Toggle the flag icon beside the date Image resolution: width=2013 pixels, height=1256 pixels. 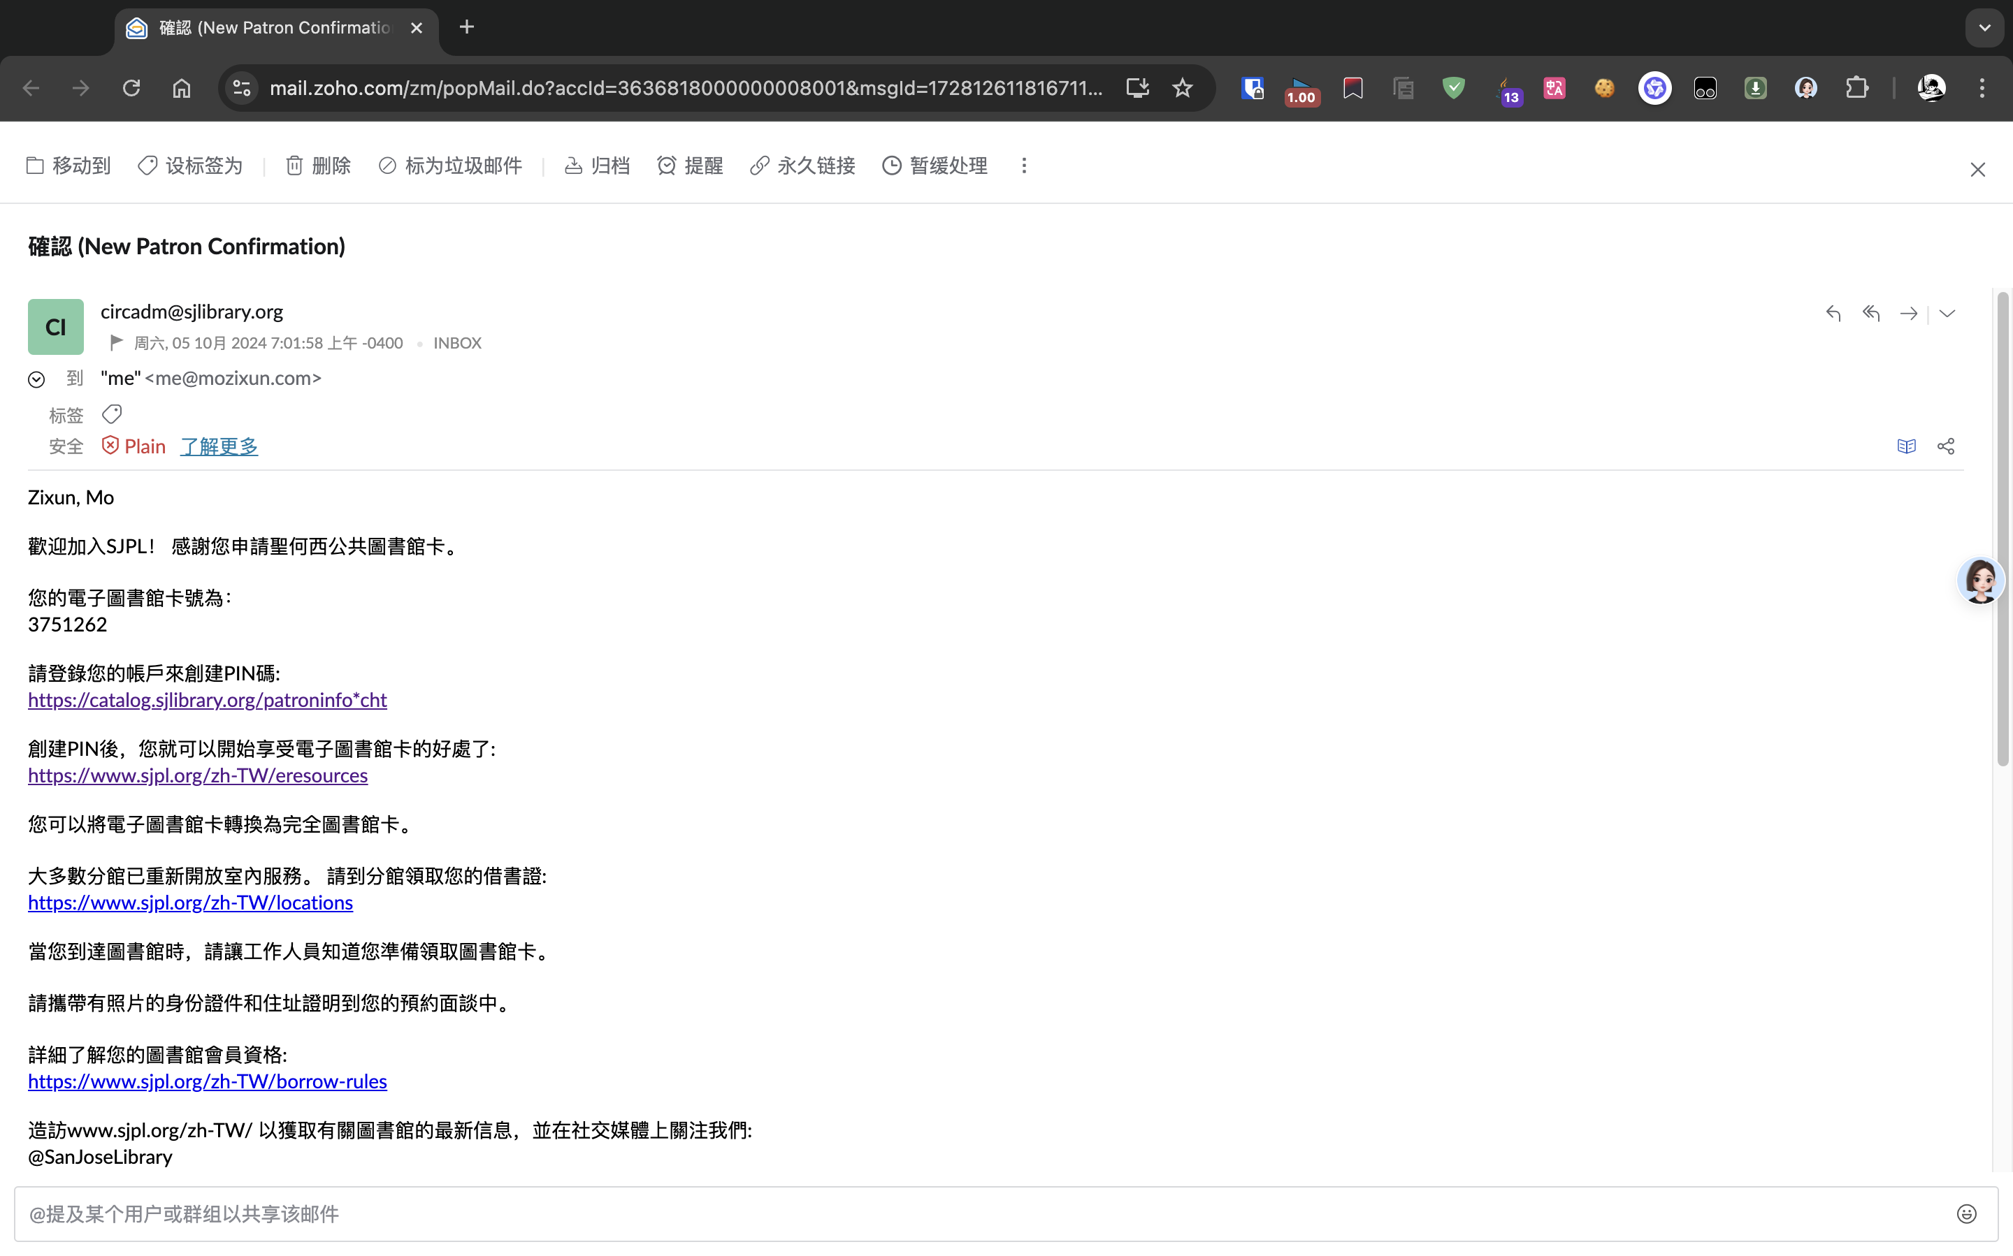click(x=116, y=342)
